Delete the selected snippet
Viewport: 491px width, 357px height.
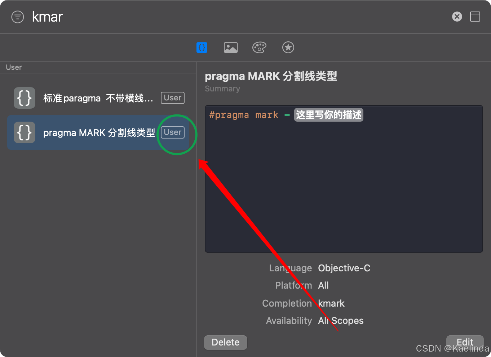coord(226,342)
